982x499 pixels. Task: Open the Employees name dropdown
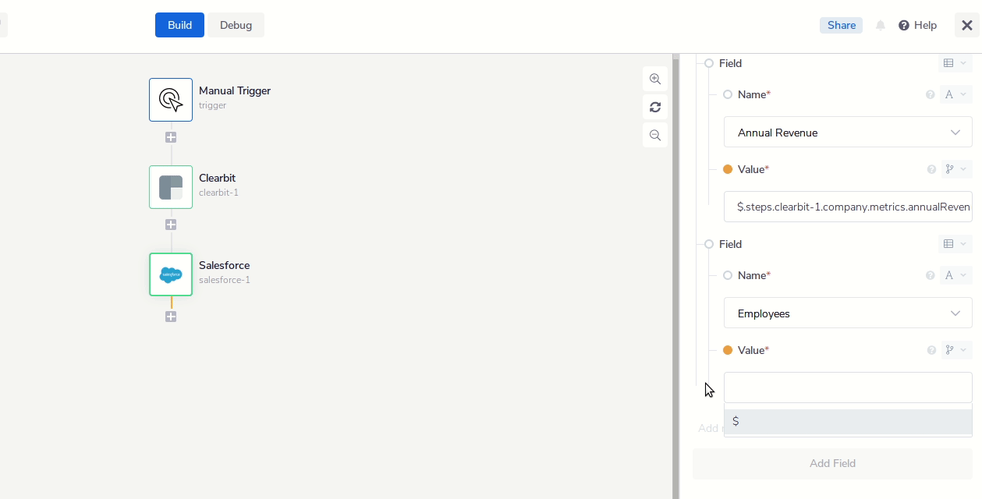coord(848,313)
